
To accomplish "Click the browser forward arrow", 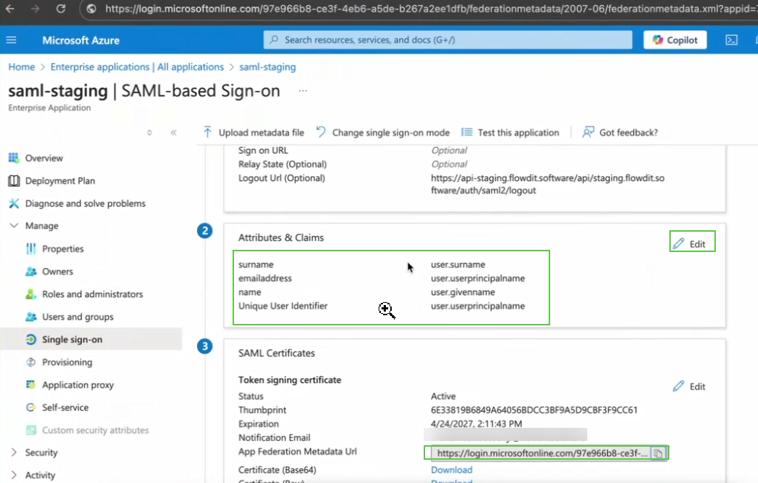I will (x=35, y=9).
